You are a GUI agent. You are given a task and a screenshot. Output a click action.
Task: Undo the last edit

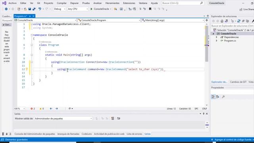[x=40, y=9]
